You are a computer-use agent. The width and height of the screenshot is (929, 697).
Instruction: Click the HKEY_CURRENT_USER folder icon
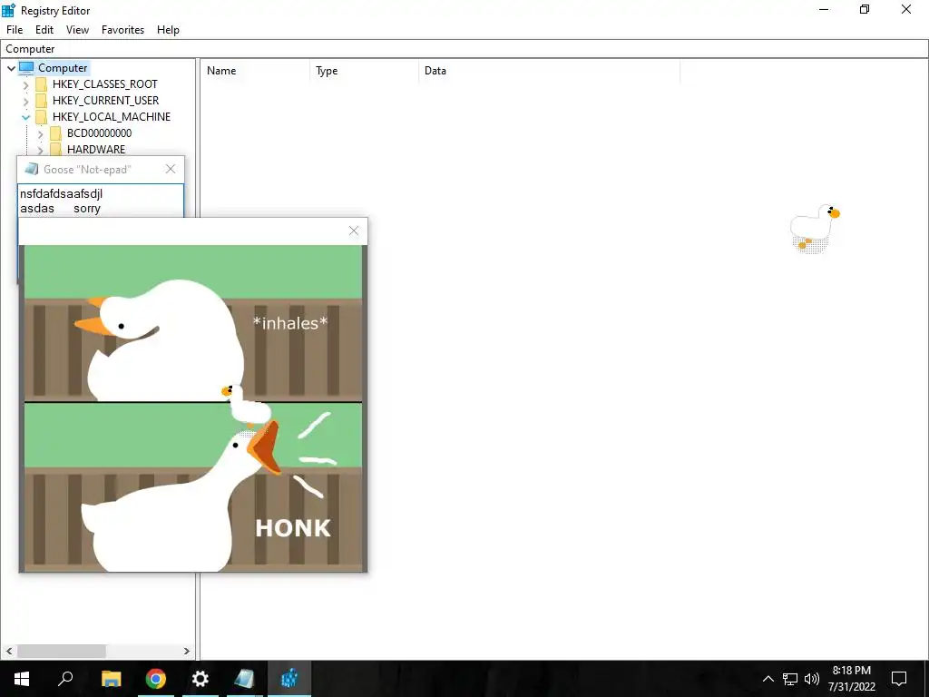41,100
